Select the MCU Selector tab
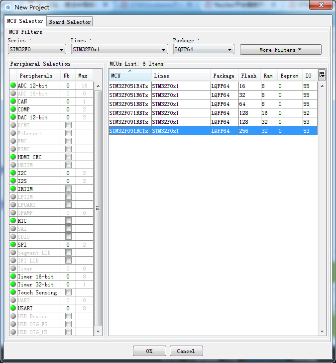 click(x=25, y=21)
